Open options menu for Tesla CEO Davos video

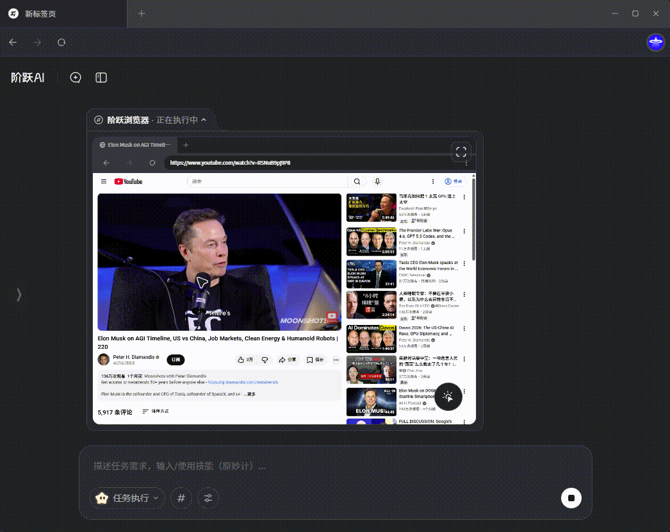(x=464, y=264)
